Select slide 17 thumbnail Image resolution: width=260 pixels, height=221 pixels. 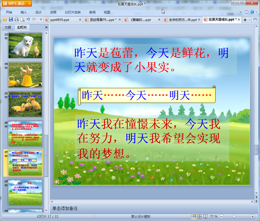[x=25, y=163]
